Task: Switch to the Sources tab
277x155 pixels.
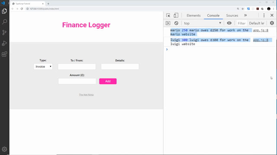Action: pyautogui.click(x=232, y=15)
